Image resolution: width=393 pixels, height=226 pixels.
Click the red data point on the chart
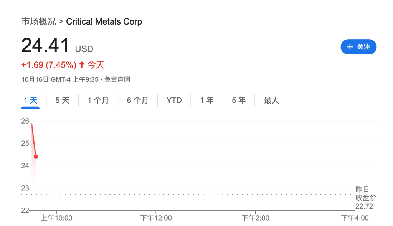[x=36, y=157]
